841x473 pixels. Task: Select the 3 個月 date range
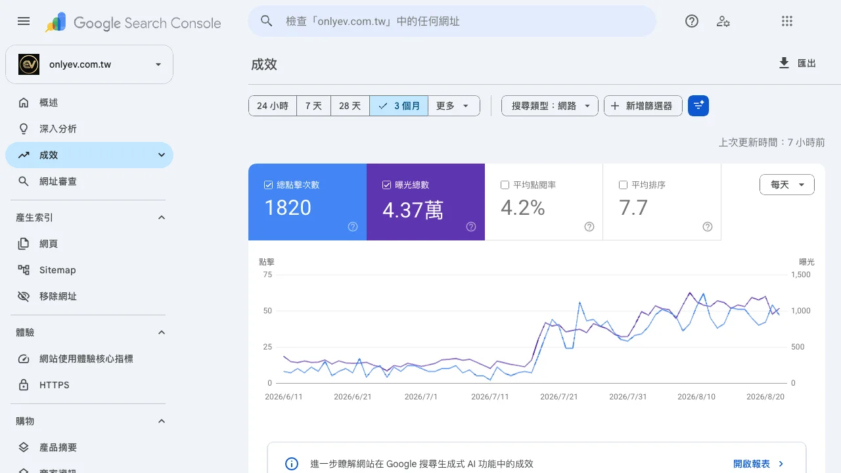[399, 106]
